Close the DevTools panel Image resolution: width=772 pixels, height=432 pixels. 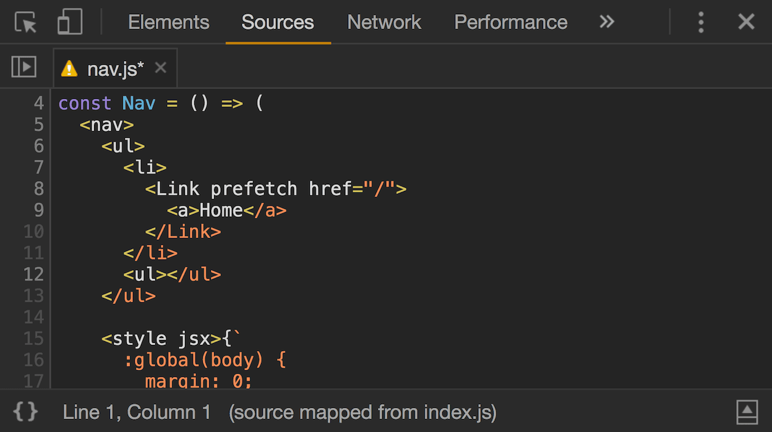(746, 22)
